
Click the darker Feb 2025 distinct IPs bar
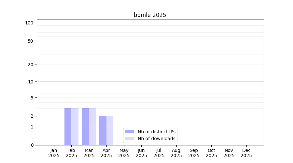(68, 126)
